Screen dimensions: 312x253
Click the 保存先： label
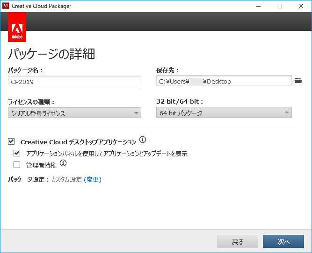pos(167,70)
